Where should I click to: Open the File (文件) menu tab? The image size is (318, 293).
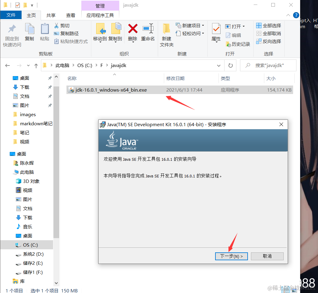(11, 15)
